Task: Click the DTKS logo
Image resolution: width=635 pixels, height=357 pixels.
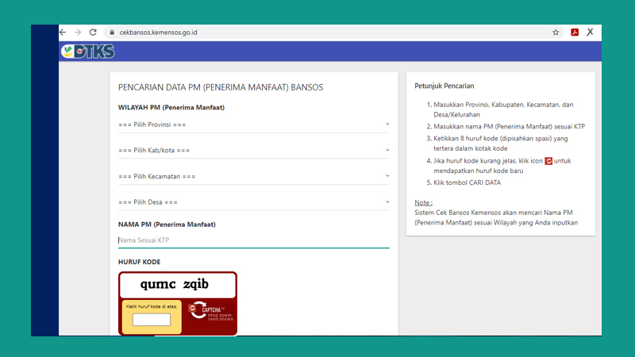Action: pos(88,52)
